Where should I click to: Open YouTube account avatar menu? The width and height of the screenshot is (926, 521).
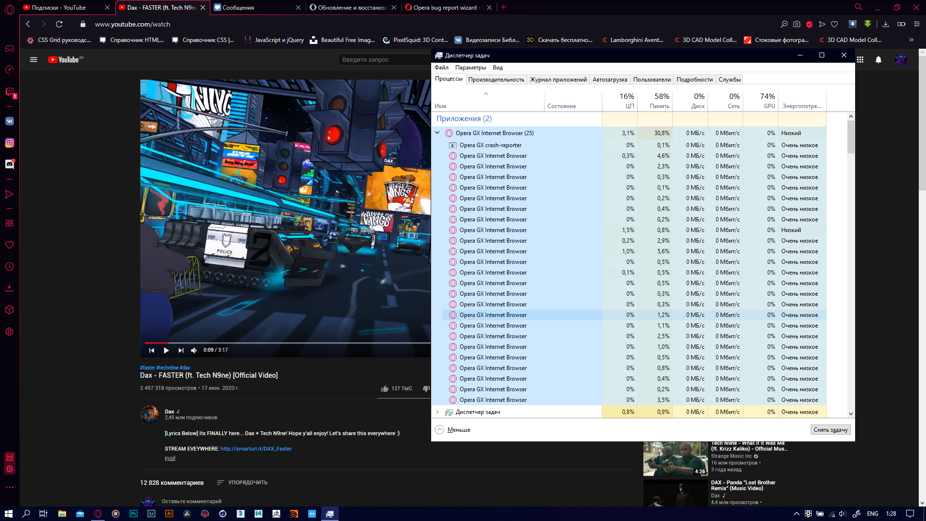[901, 59]
